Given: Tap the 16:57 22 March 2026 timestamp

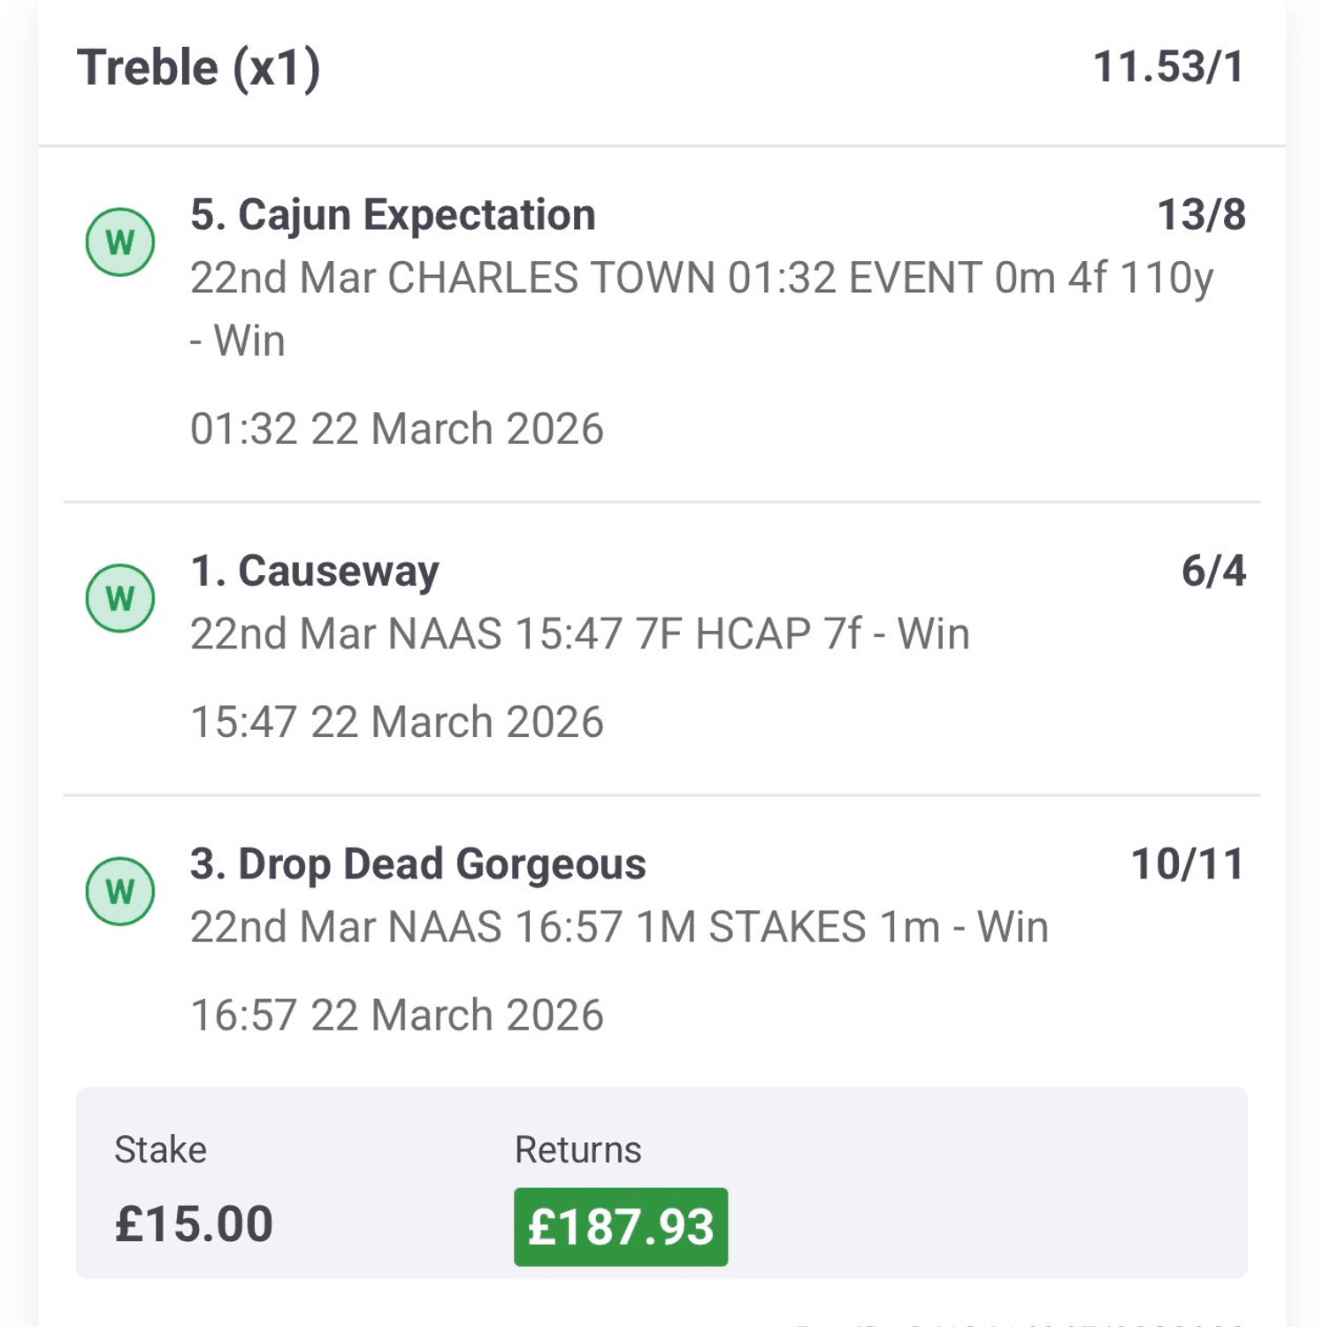Looking at the screenshot, I should click(397, 1015).
